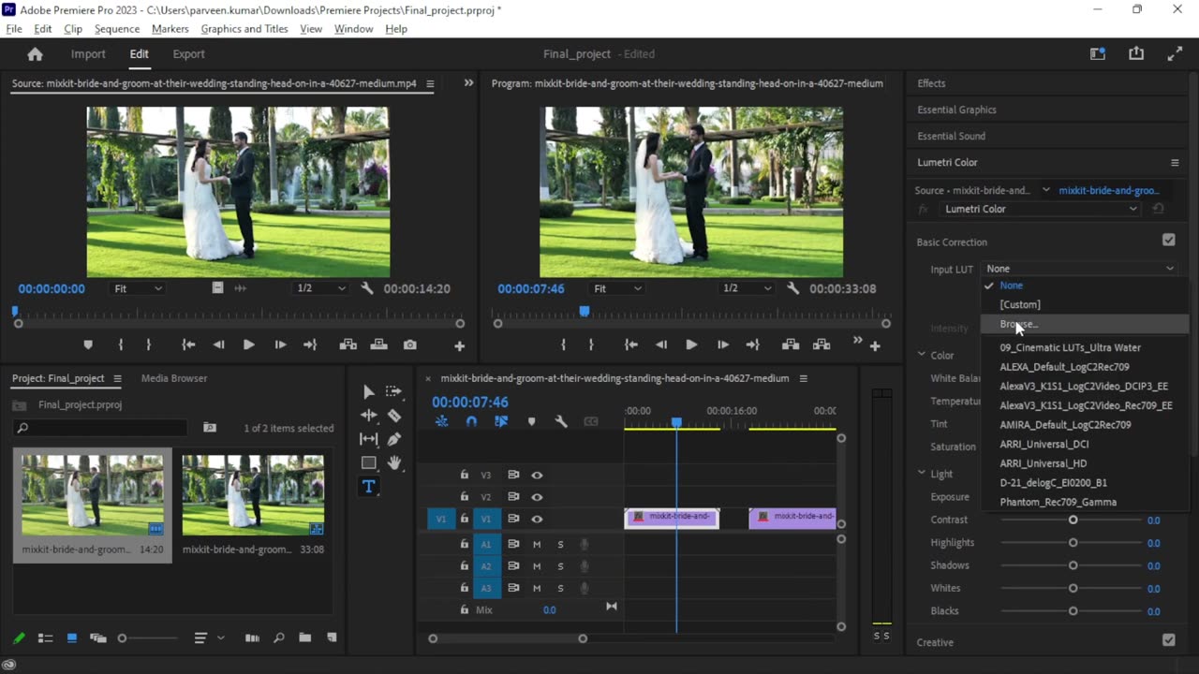The width and height of the screenshot is (1199, 674).
Task: Toggle V3 track output eye
Action: 537,476
